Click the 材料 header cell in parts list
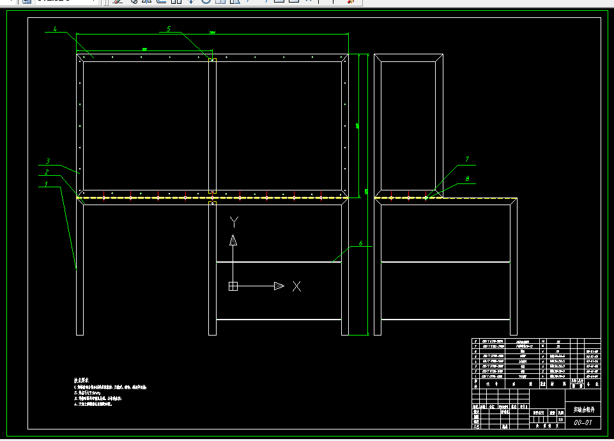 pyautogui.click(x=558, y=384)
